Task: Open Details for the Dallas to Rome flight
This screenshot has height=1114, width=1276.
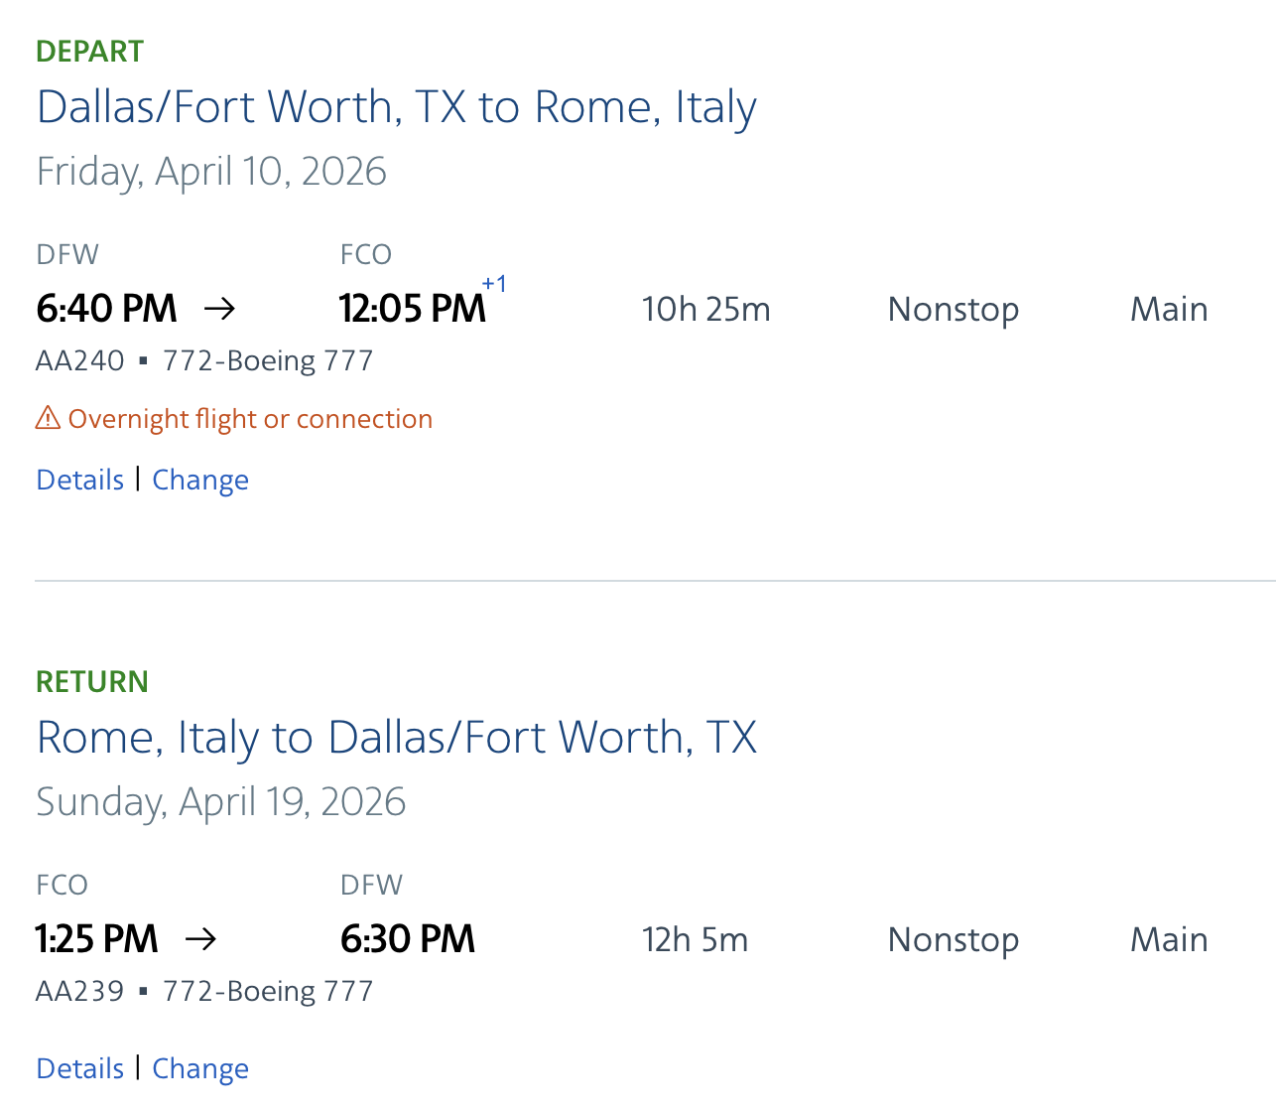Action: click(80, 480)
